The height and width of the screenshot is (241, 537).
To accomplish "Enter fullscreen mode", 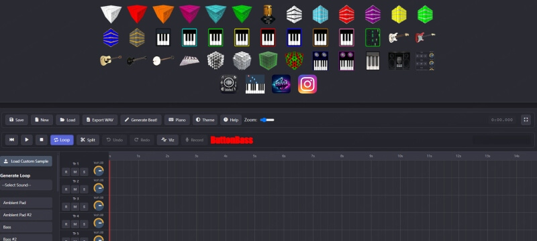I will (526, 120).
